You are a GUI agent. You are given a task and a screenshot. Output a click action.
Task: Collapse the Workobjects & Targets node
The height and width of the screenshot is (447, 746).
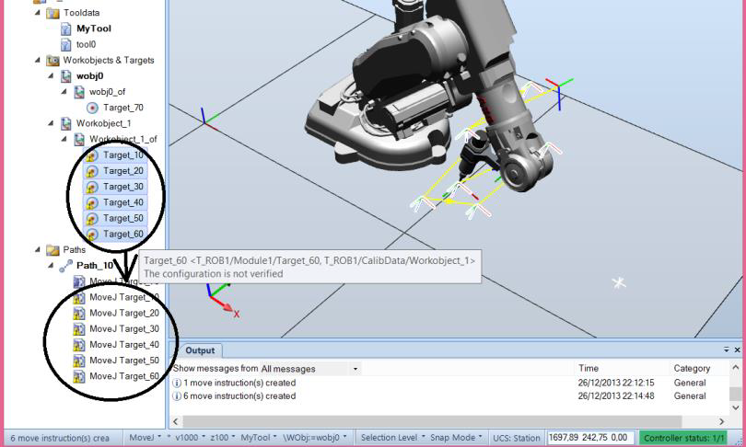click(38, 60)
